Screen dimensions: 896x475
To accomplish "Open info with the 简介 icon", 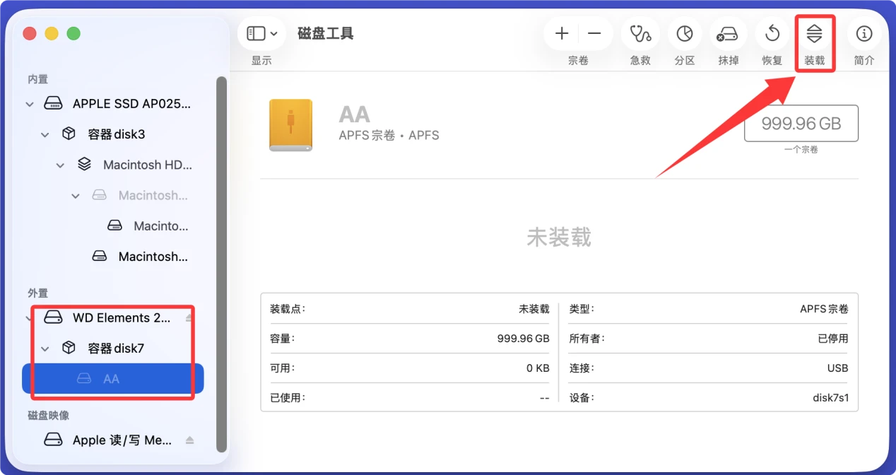I will click(863, 33).
